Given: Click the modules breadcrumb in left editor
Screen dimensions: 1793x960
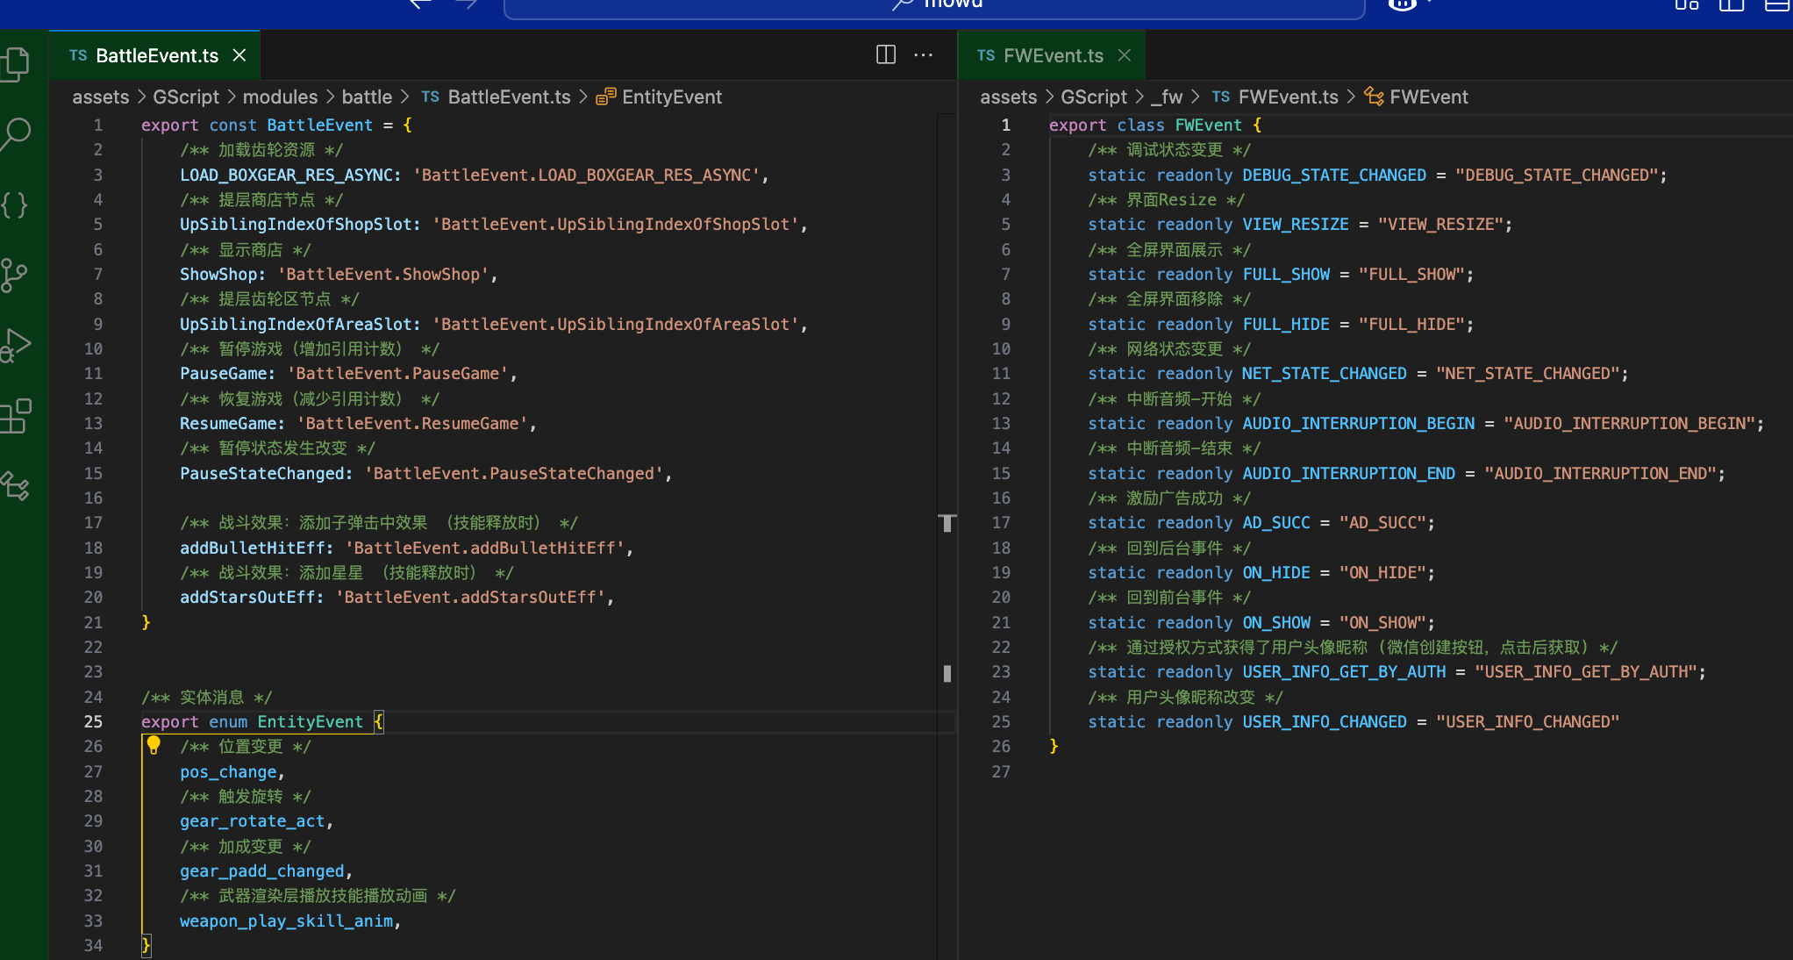Looking at the screenshot, I should coord(280,97).
